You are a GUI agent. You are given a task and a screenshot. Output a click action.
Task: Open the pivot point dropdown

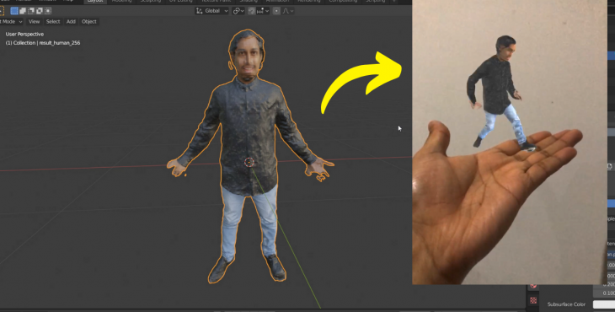[238, 11]
